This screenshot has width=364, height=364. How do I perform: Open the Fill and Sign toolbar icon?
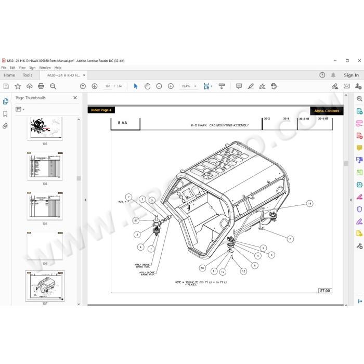335,86
